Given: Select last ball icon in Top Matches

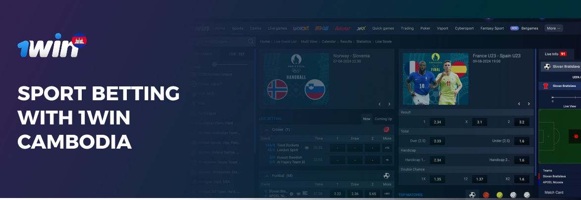Looking at the screenshot, I should coord(527,195).
